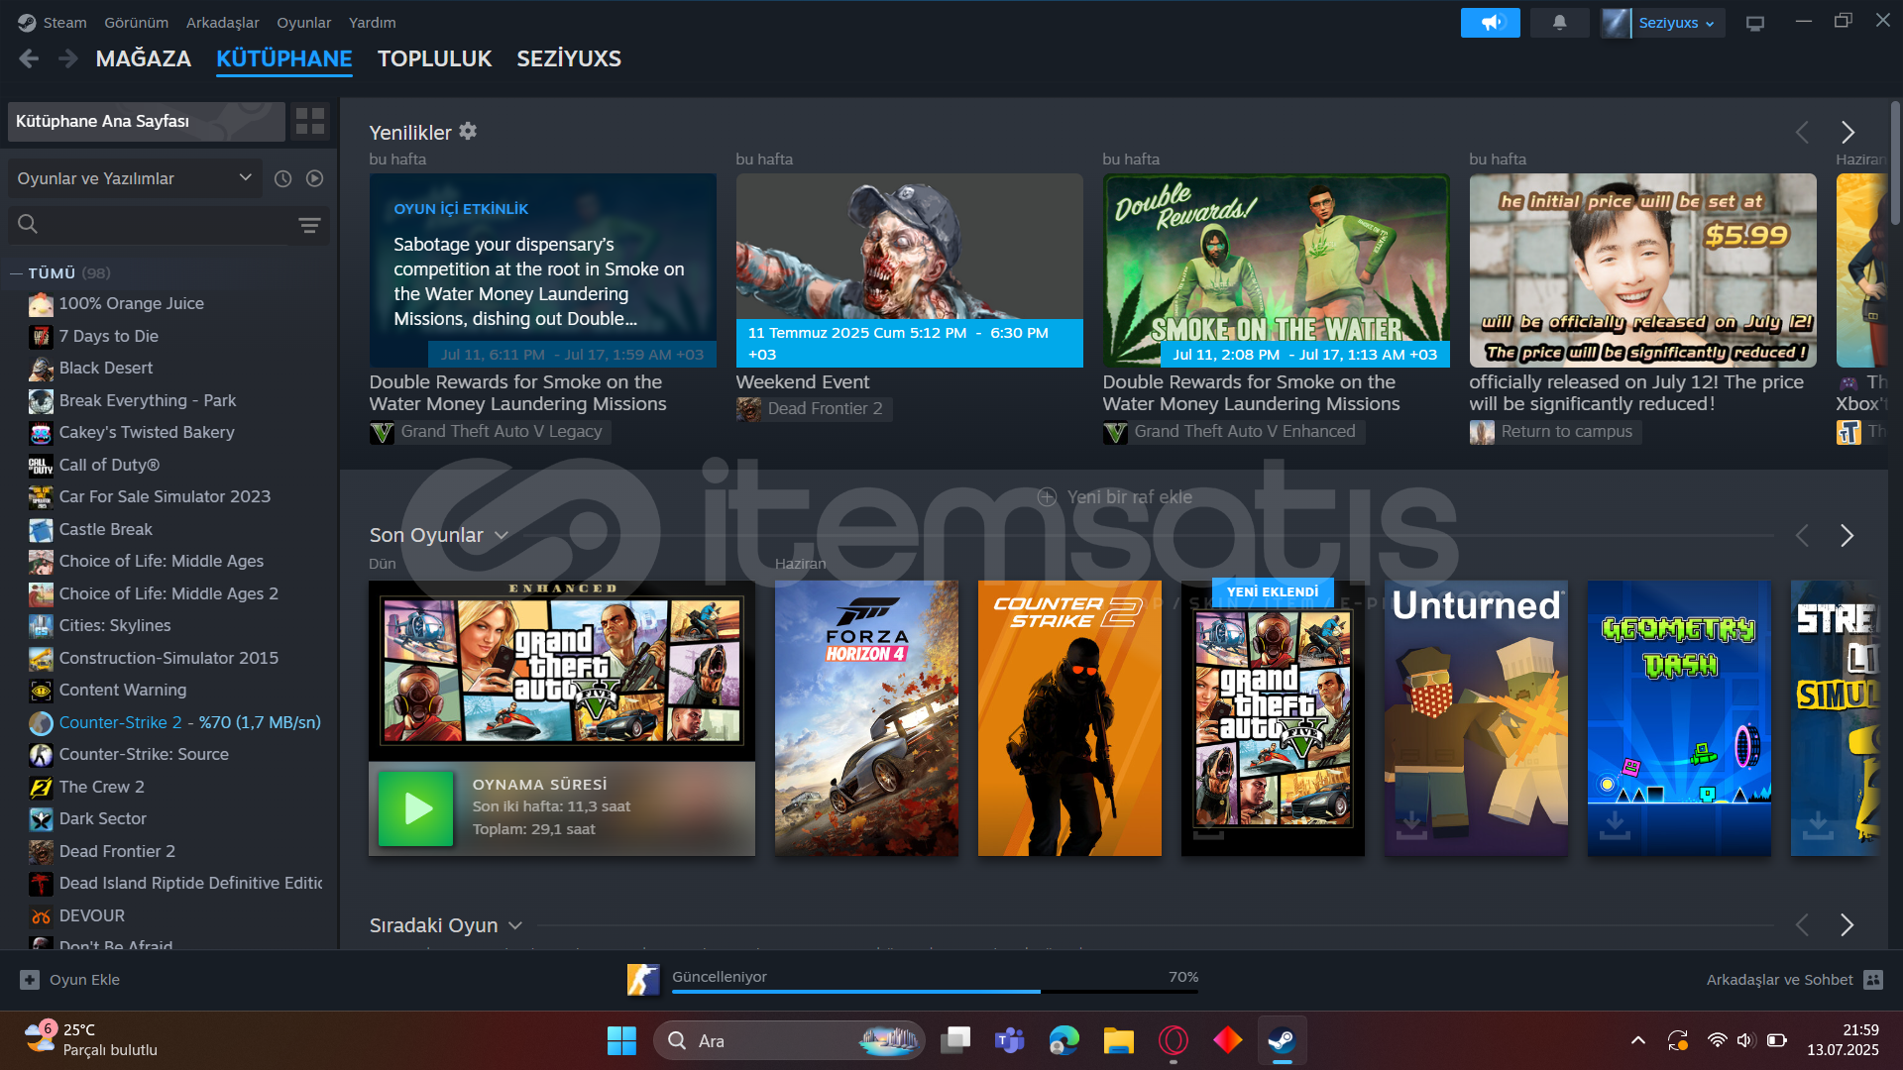Open the announcements megaphone button
The width and height of the screenshot is (1903, 1070).
[x=1490, y=22]
